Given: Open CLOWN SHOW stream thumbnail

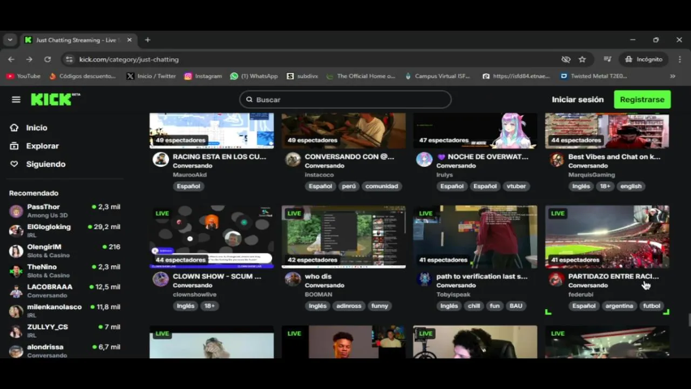Looking at the screenshot, I should (x=212, y=237).
